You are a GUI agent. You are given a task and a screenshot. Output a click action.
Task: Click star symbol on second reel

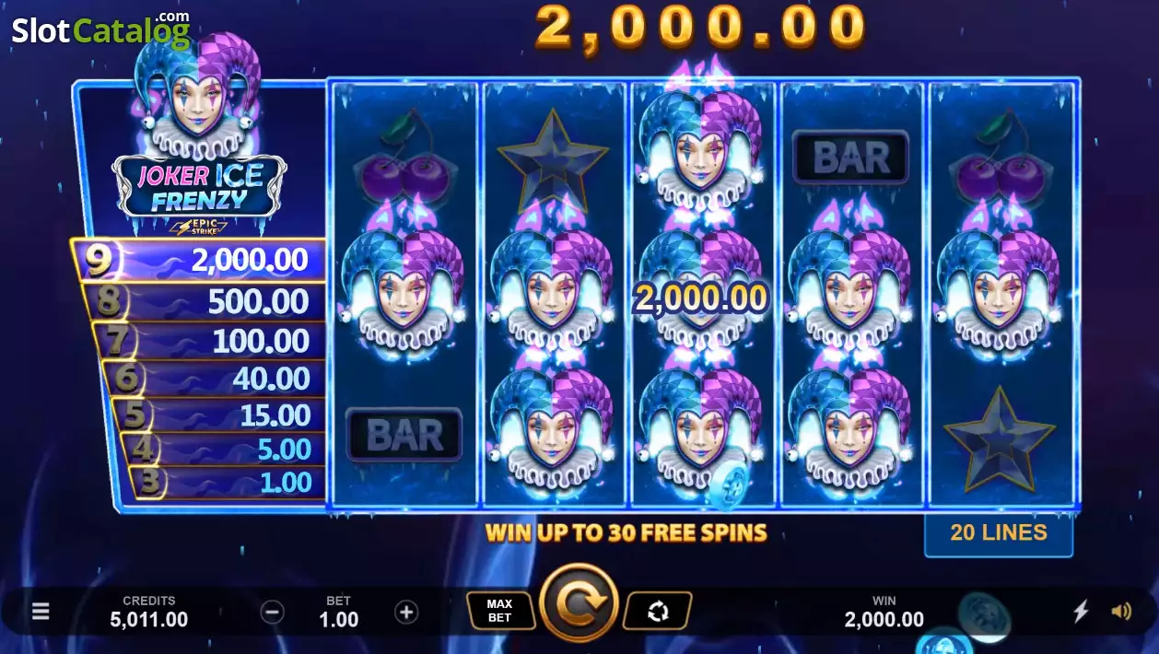pos(553,158)
